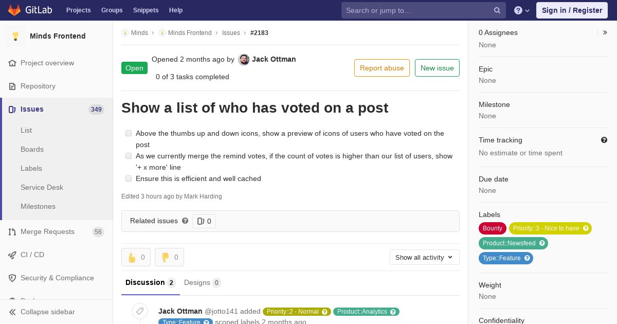Viewport: 617px width, 324px height.
Task: Open the Show all activity dropdown
Action: [424, 257]
